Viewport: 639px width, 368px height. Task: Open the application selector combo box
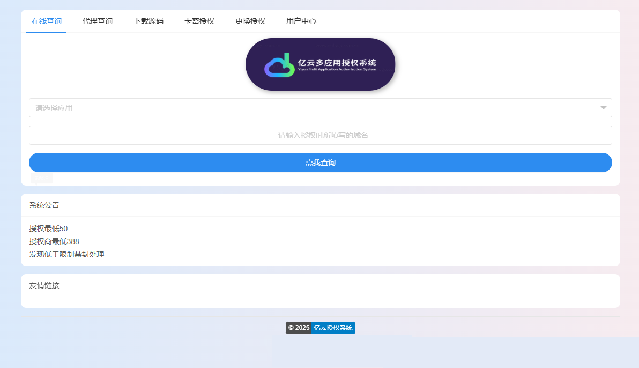pos(320,107)
